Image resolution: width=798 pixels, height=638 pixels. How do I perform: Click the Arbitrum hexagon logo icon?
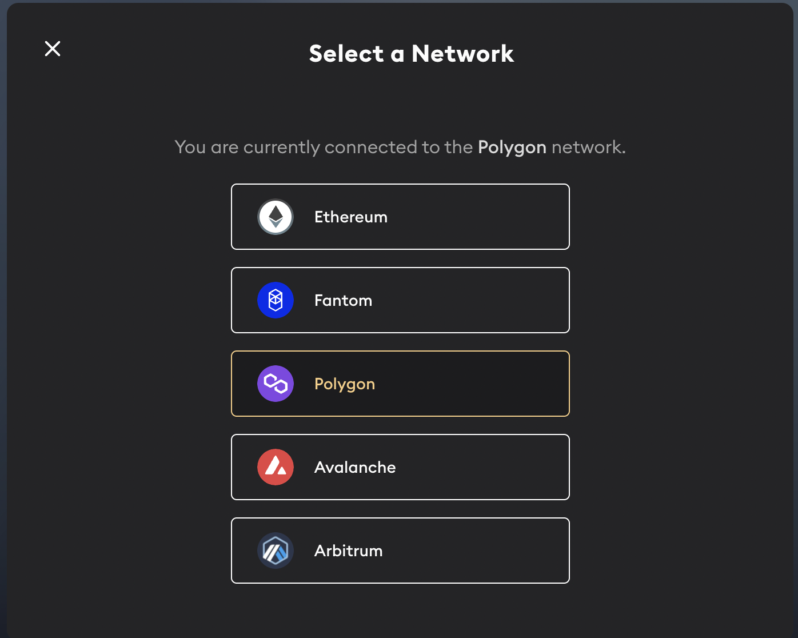[276, 551]
